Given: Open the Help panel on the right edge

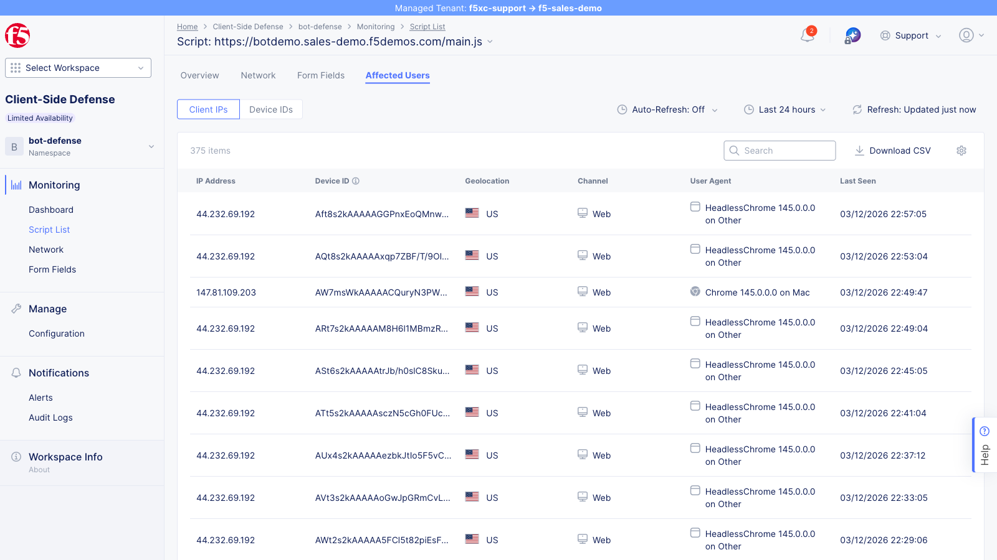Looking at the screenshot, I should (x=985, y=444).
